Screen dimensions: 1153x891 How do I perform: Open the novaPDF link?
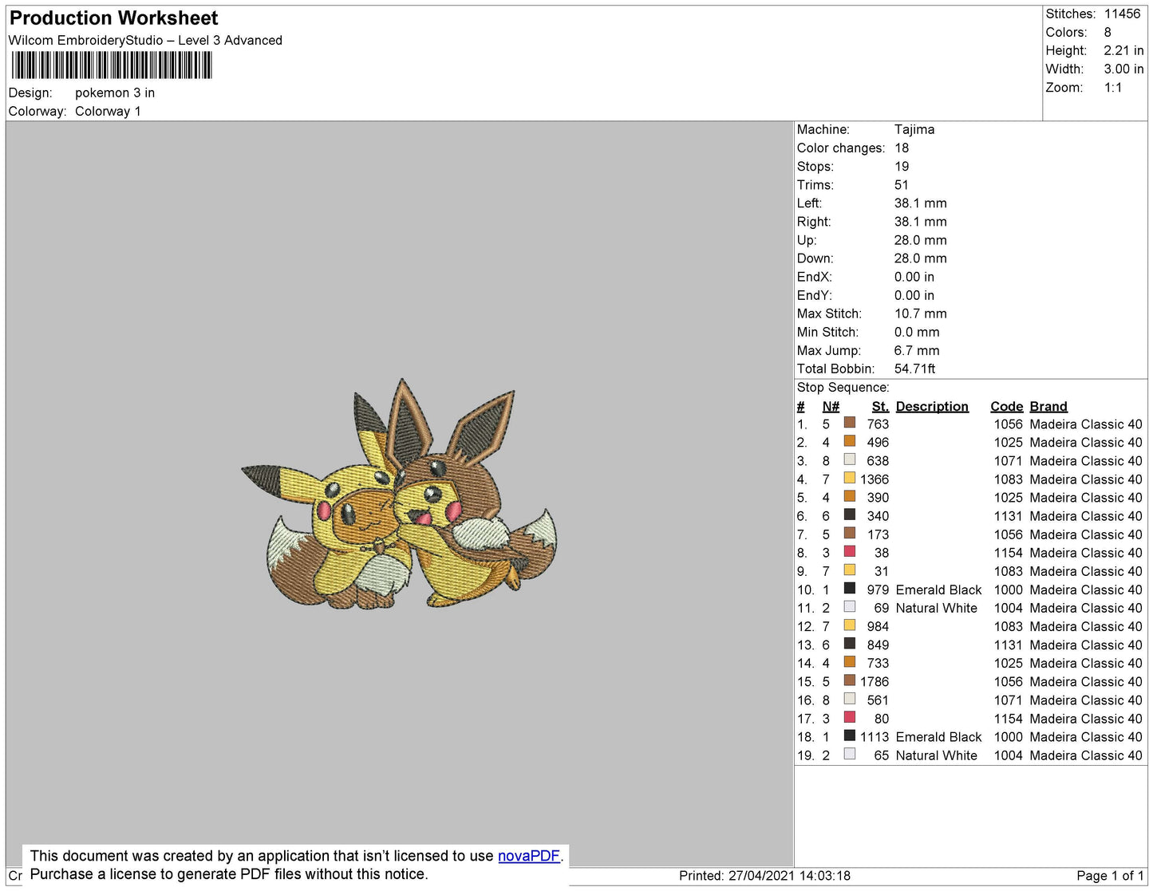[x=529, y=856]
